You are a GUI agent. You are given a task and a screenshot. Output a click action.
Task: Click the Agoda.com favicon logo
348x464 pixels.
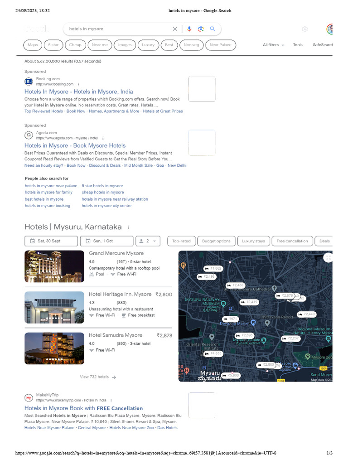tap(29, 135)
